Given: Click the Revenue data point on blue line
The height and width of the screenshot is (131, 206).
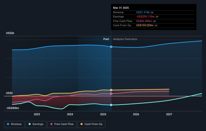Looking at the screenshot, I should point(111,47).
